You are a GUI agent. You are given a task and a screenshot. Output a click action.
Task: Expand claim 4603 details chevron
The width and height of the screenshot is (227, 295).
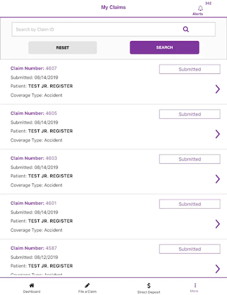pyautogui.click(x=218, y=179)
